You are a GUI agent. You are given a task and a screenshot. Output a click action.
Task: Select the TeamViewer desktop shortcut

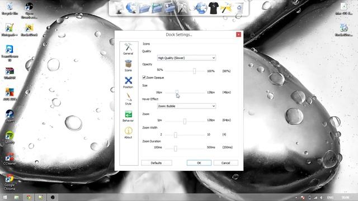(10, 53)
